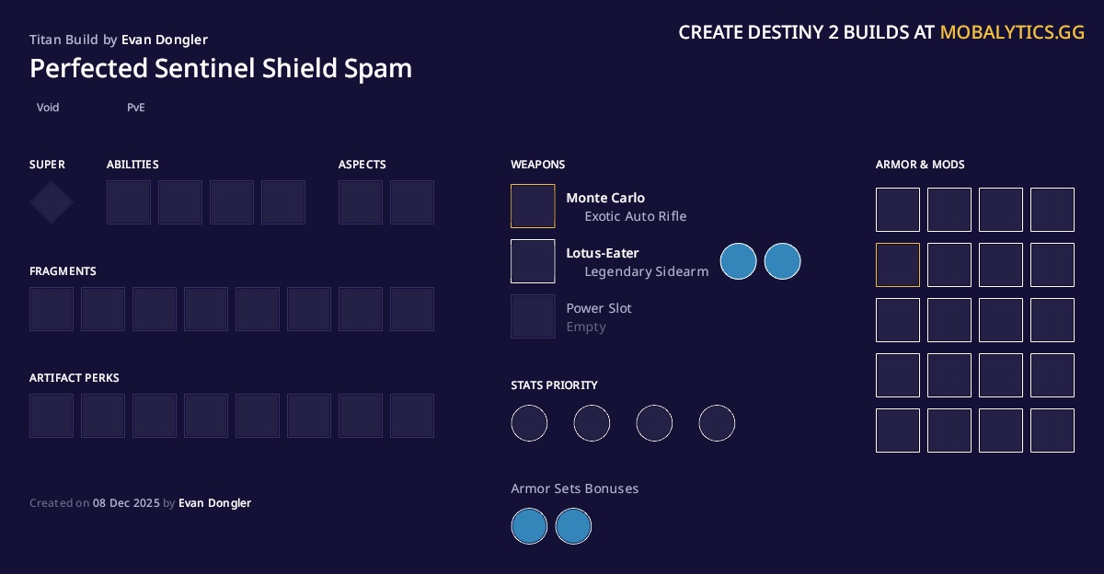Open the first Armor Sets Bonuses circle
This screenshot has width=1104, height=574.
[529, 526]
